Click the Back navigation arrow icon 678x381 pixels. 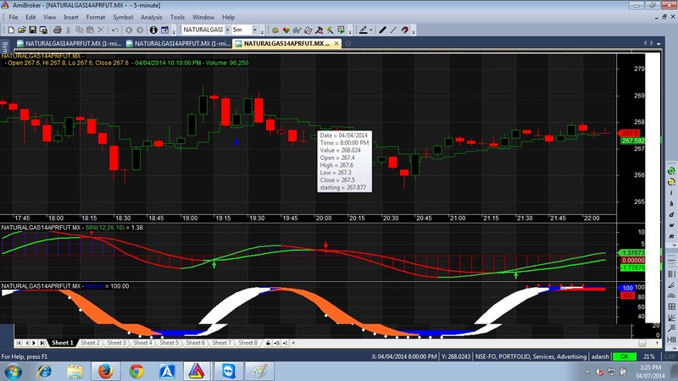pyautogui.click(x=129, y=30)
